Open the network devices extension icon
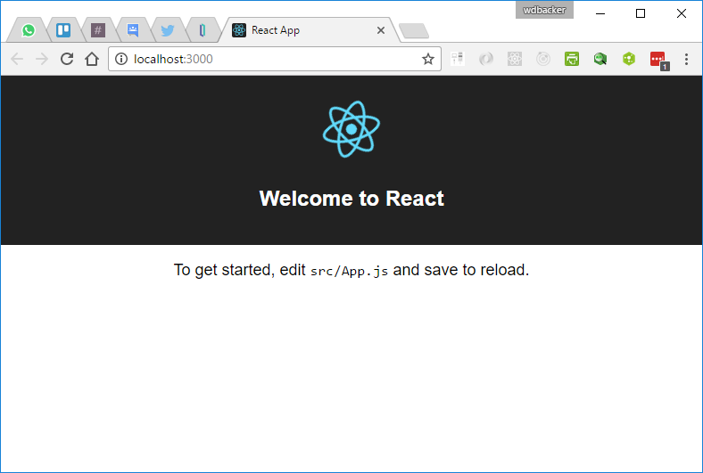 pyautogui.click(x=458, y=59)
